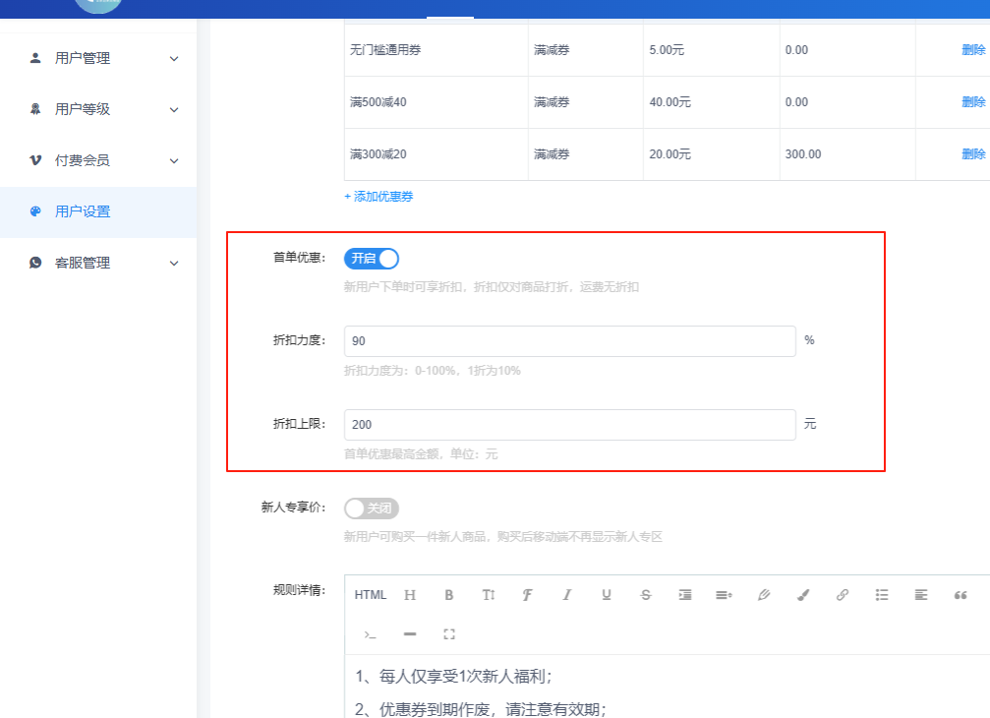Insert a horizontal divider line tool
The width and height of the screenshot is (990, 718).
(410, 634)
